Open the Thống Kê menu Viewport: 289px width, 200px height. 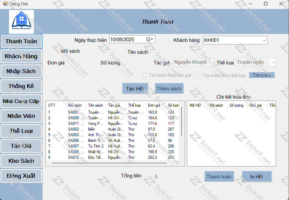21,86
